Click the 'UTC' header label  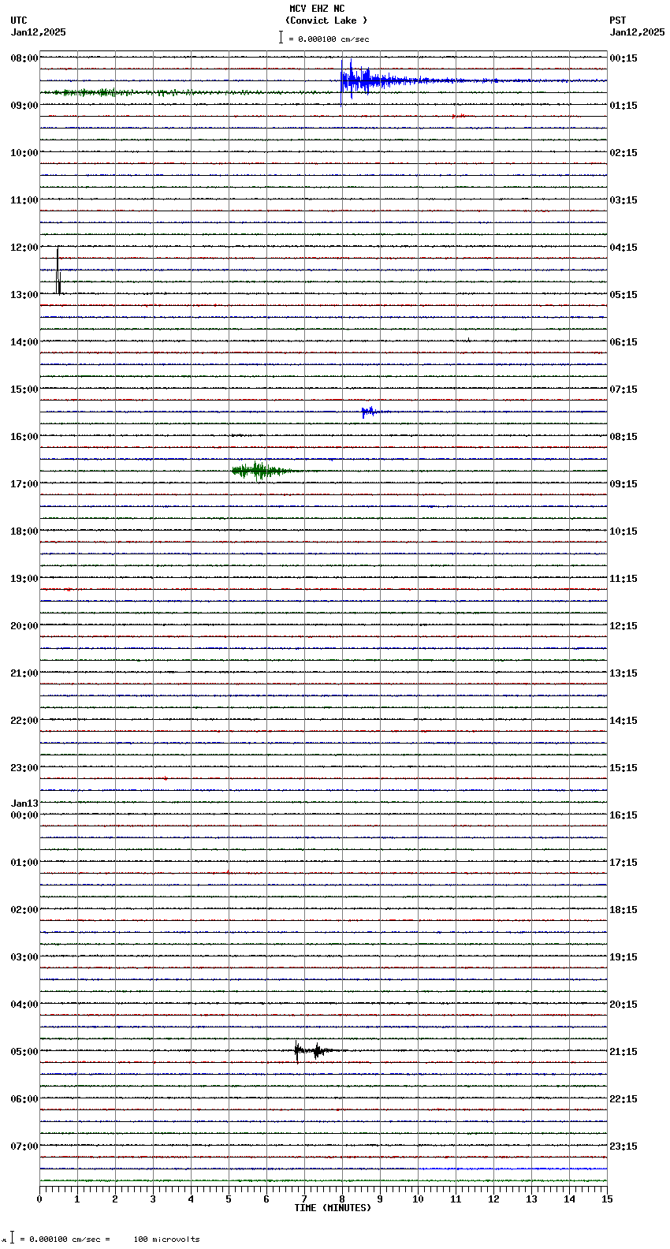click(x=19, y=21)
